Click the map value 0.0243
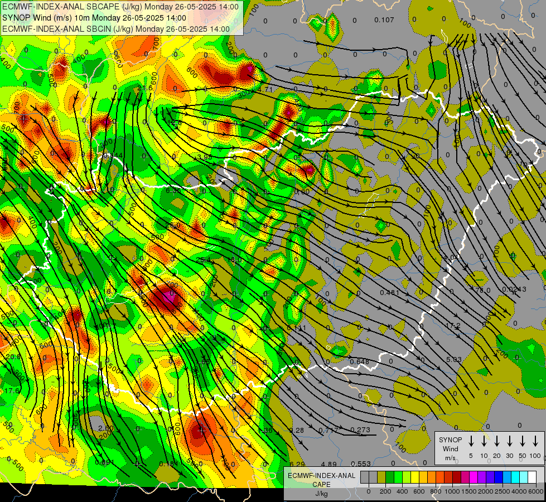Viewport: 546px width, 502px height. pyautogui.click(x=514, y=289)
